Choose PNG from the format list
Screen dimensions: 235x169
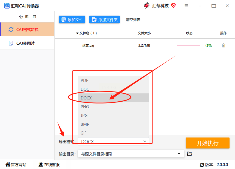coord(113,107)
